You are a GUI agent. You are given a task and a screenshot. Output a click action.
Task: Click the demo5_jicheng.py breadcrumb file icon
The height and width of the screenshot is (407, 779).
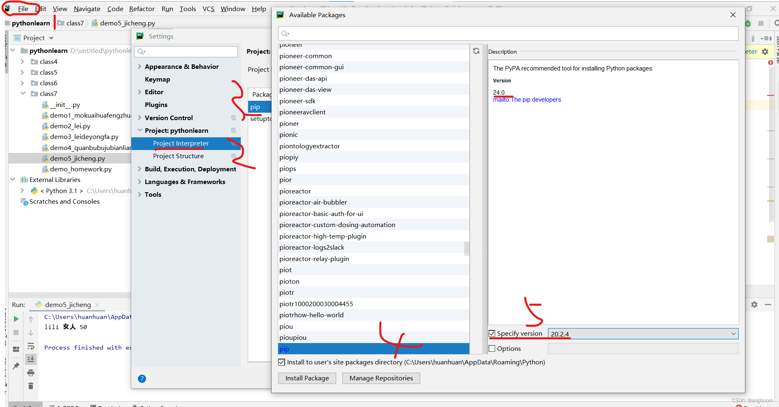point(95,23)
